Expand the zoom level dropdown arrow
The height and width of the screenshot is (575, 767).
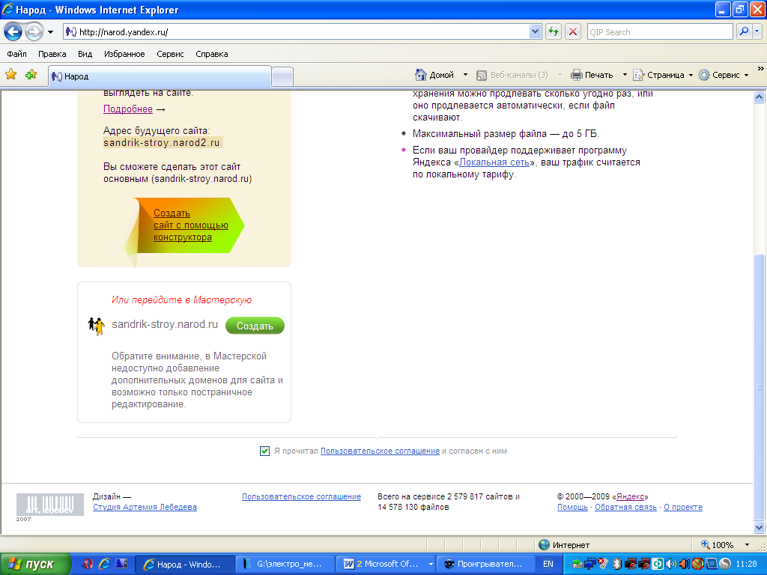tap(747, 545)
